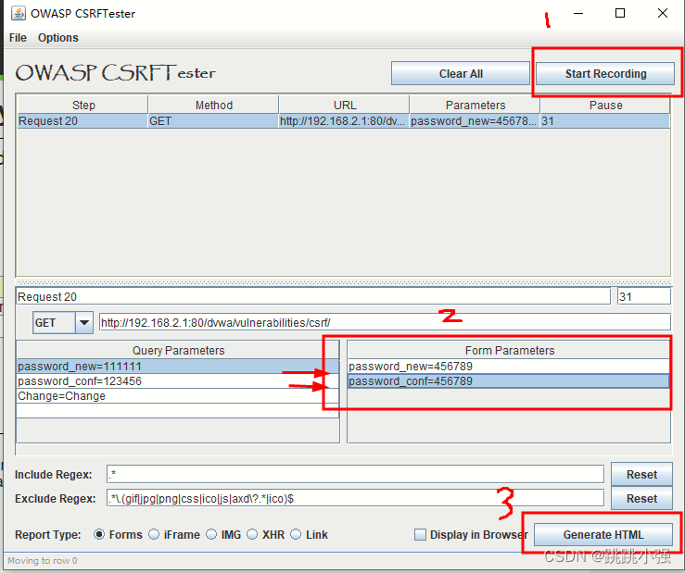This screenshot has width=685, height=573.
Task: Select the Link report type
Action: (x=296, y=535)
